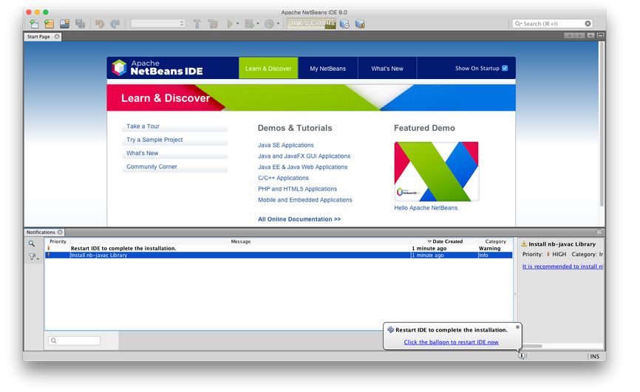Open project configuration combo box
This screenshot has width=640, height=392.
158,24
